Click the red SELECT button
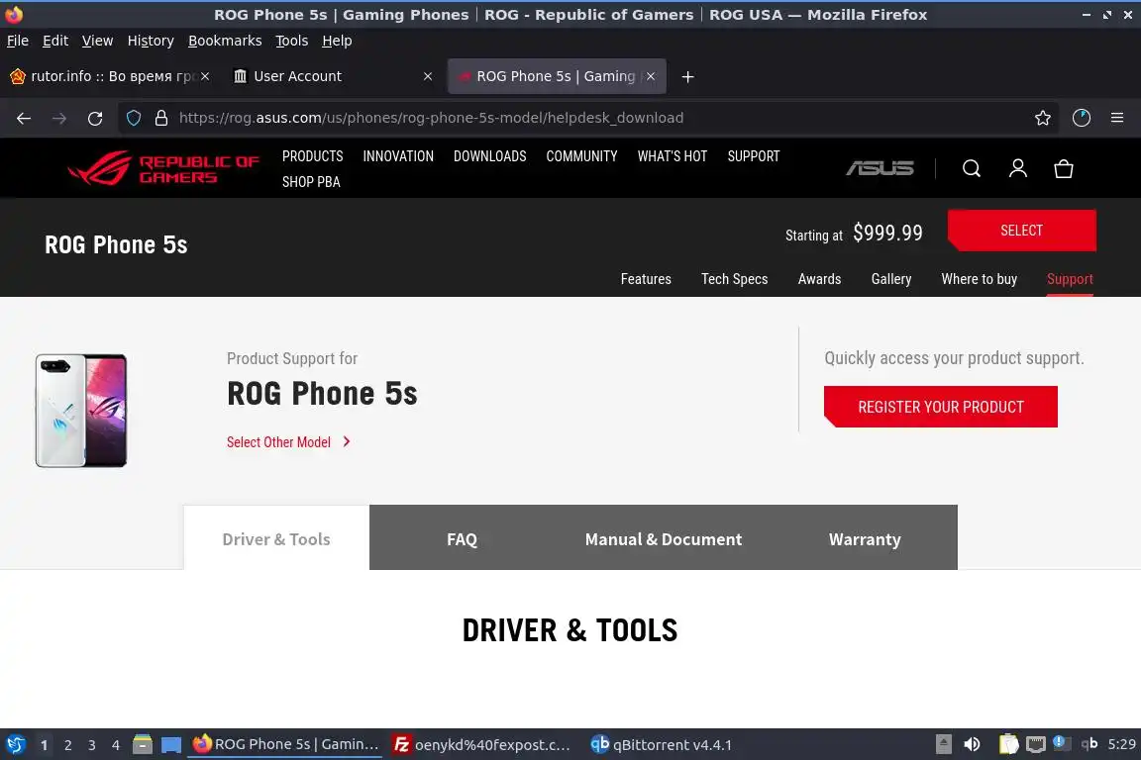 pos(1022,230)
